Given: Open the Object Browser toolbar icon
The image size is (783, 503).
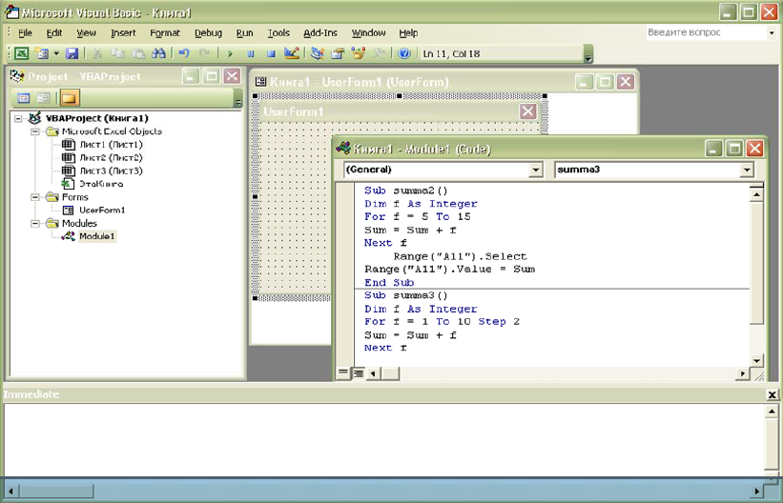Looking at the screenshot, I should tap(358, 53).
